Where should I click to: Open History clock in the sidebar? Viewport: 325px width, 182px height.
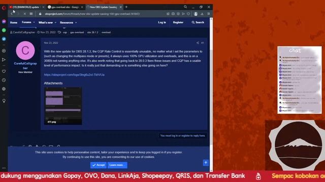[4, 80]
